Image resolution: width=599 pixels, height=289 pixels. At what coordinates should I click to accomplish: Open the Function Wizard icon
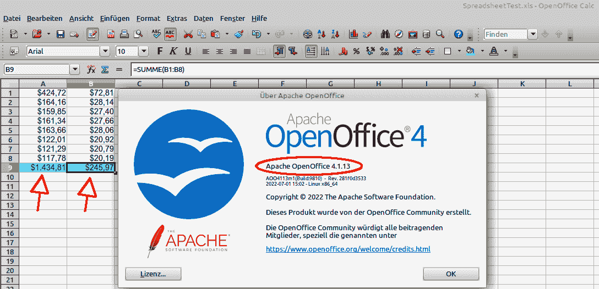[x=91, y=70]
